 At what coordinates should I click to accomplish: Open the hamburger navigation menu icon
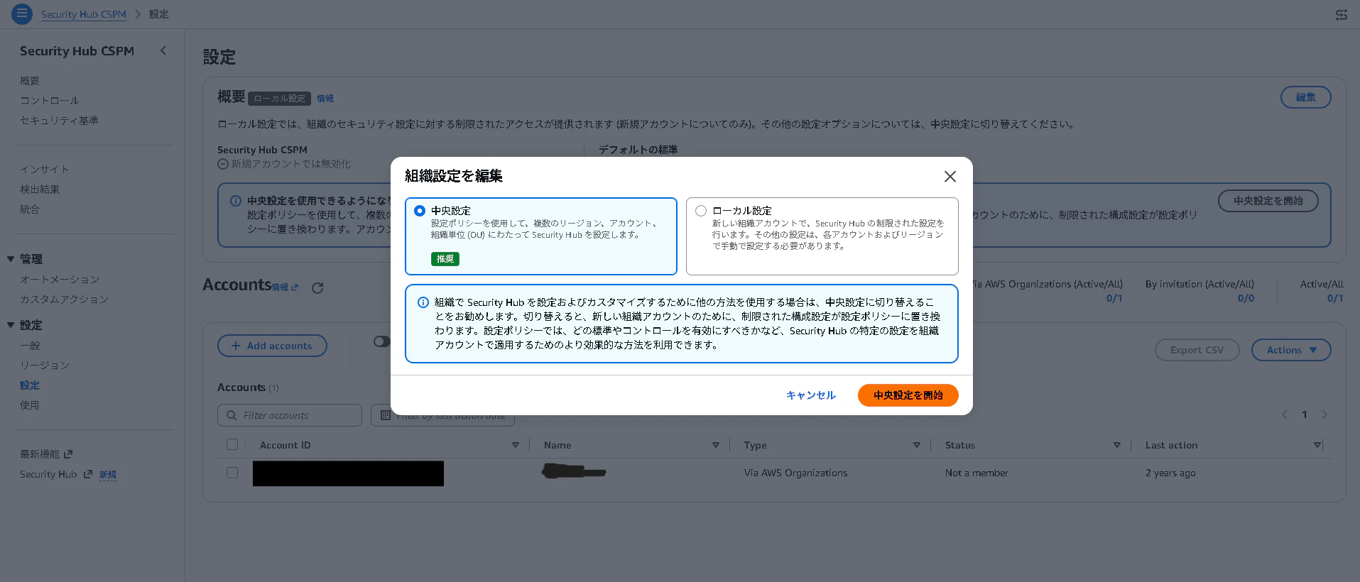click(22, 13)
